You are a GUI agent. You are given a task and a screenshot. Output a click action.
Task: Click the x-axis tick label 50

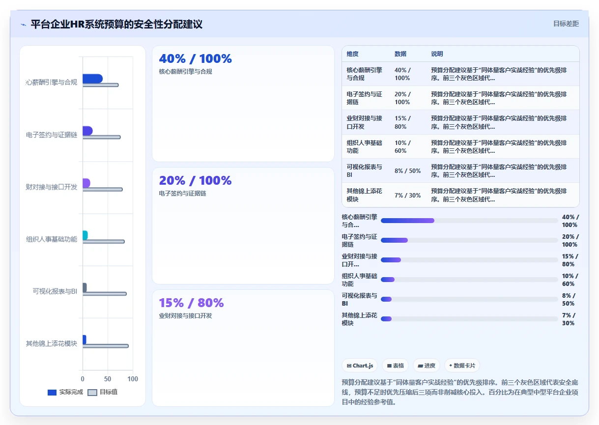108,379
